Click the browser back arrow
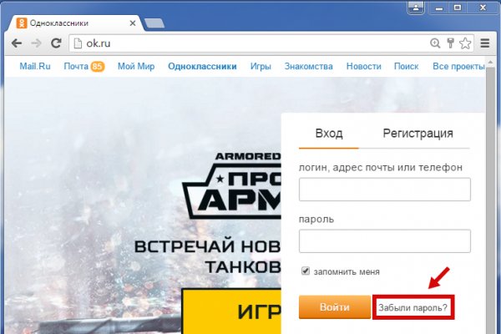Viewport: 501px width, 334px height. pyautogui.click(x=16, y=43)
